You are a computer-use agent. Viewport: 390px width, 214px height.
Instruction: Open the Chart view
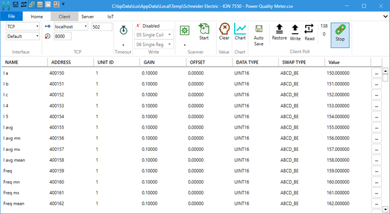pyautogui.click(x=240, y=32)
